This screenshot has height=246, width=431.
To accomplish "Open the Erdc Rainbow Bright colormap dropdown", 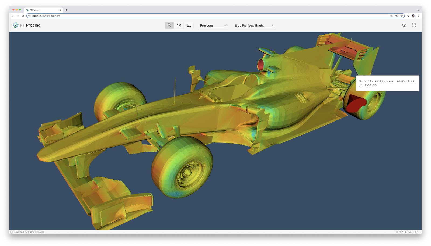I will 255,25.
